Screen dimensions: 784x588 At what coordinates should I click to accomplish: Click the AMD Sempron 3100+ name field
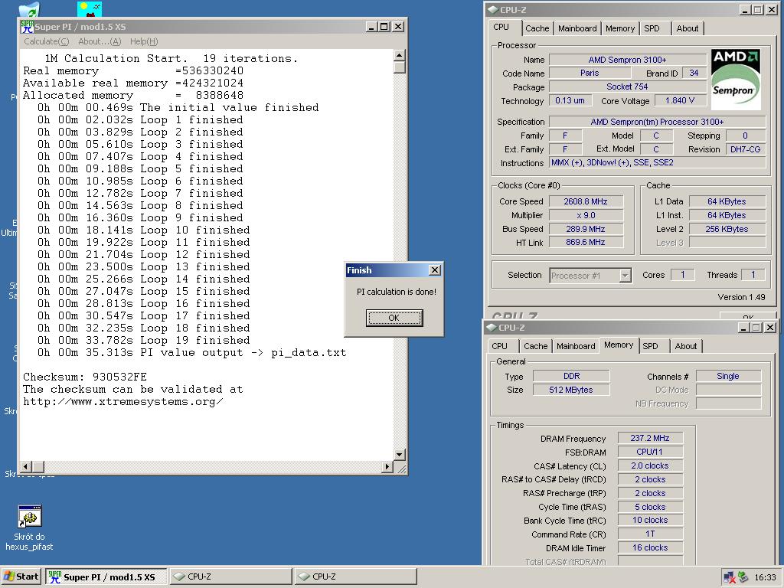pyautogui.click(x=627, y=60)
